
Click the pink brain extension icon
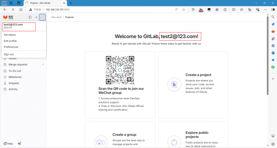217,9
